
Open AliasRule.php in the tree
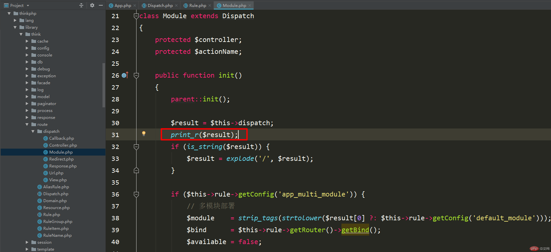(x=56, y=187)
